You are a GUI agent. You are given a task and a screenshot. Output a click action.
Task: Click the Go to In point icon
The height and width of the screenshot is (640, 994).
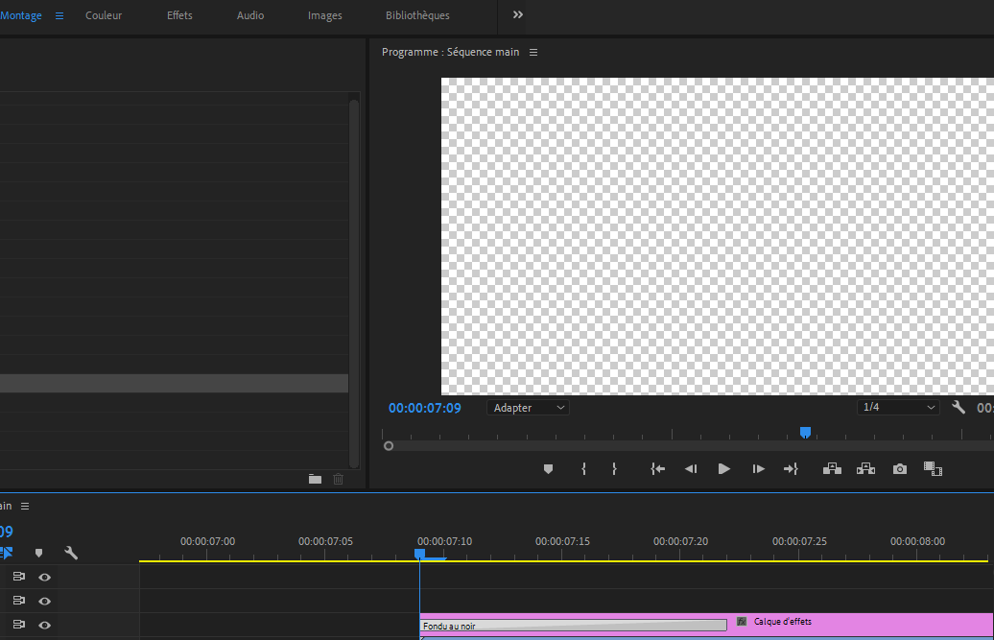657,469
